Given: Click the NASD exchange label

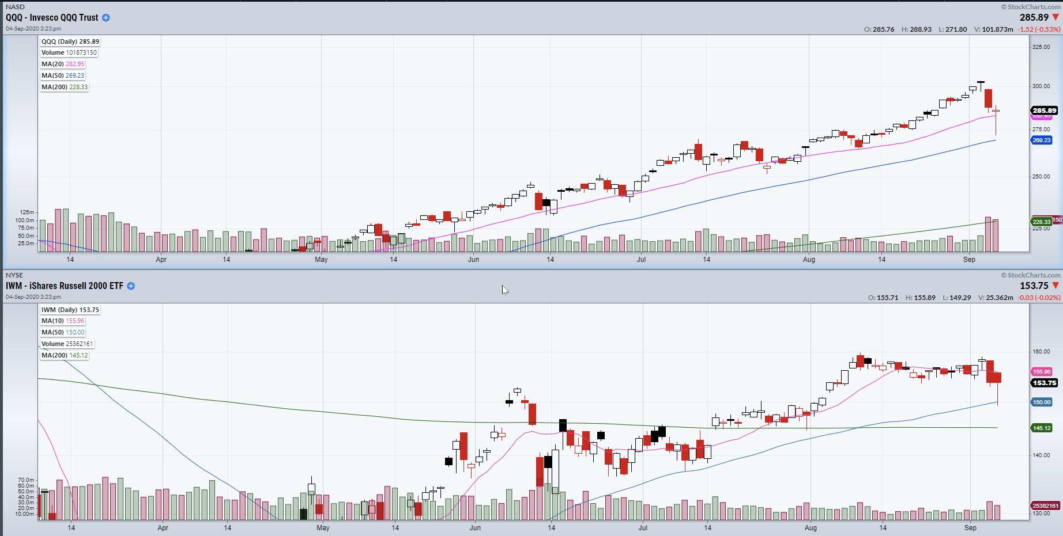Looking at the screenshot, I should click(15, 7).
